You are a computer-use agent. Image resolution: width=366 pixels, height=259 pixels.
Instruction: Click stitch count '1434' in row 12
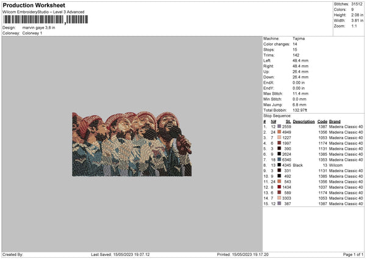287,188
